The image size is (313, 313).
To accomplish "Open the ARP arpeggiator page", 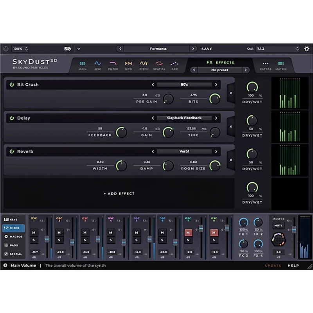I will tap(174, 64).
